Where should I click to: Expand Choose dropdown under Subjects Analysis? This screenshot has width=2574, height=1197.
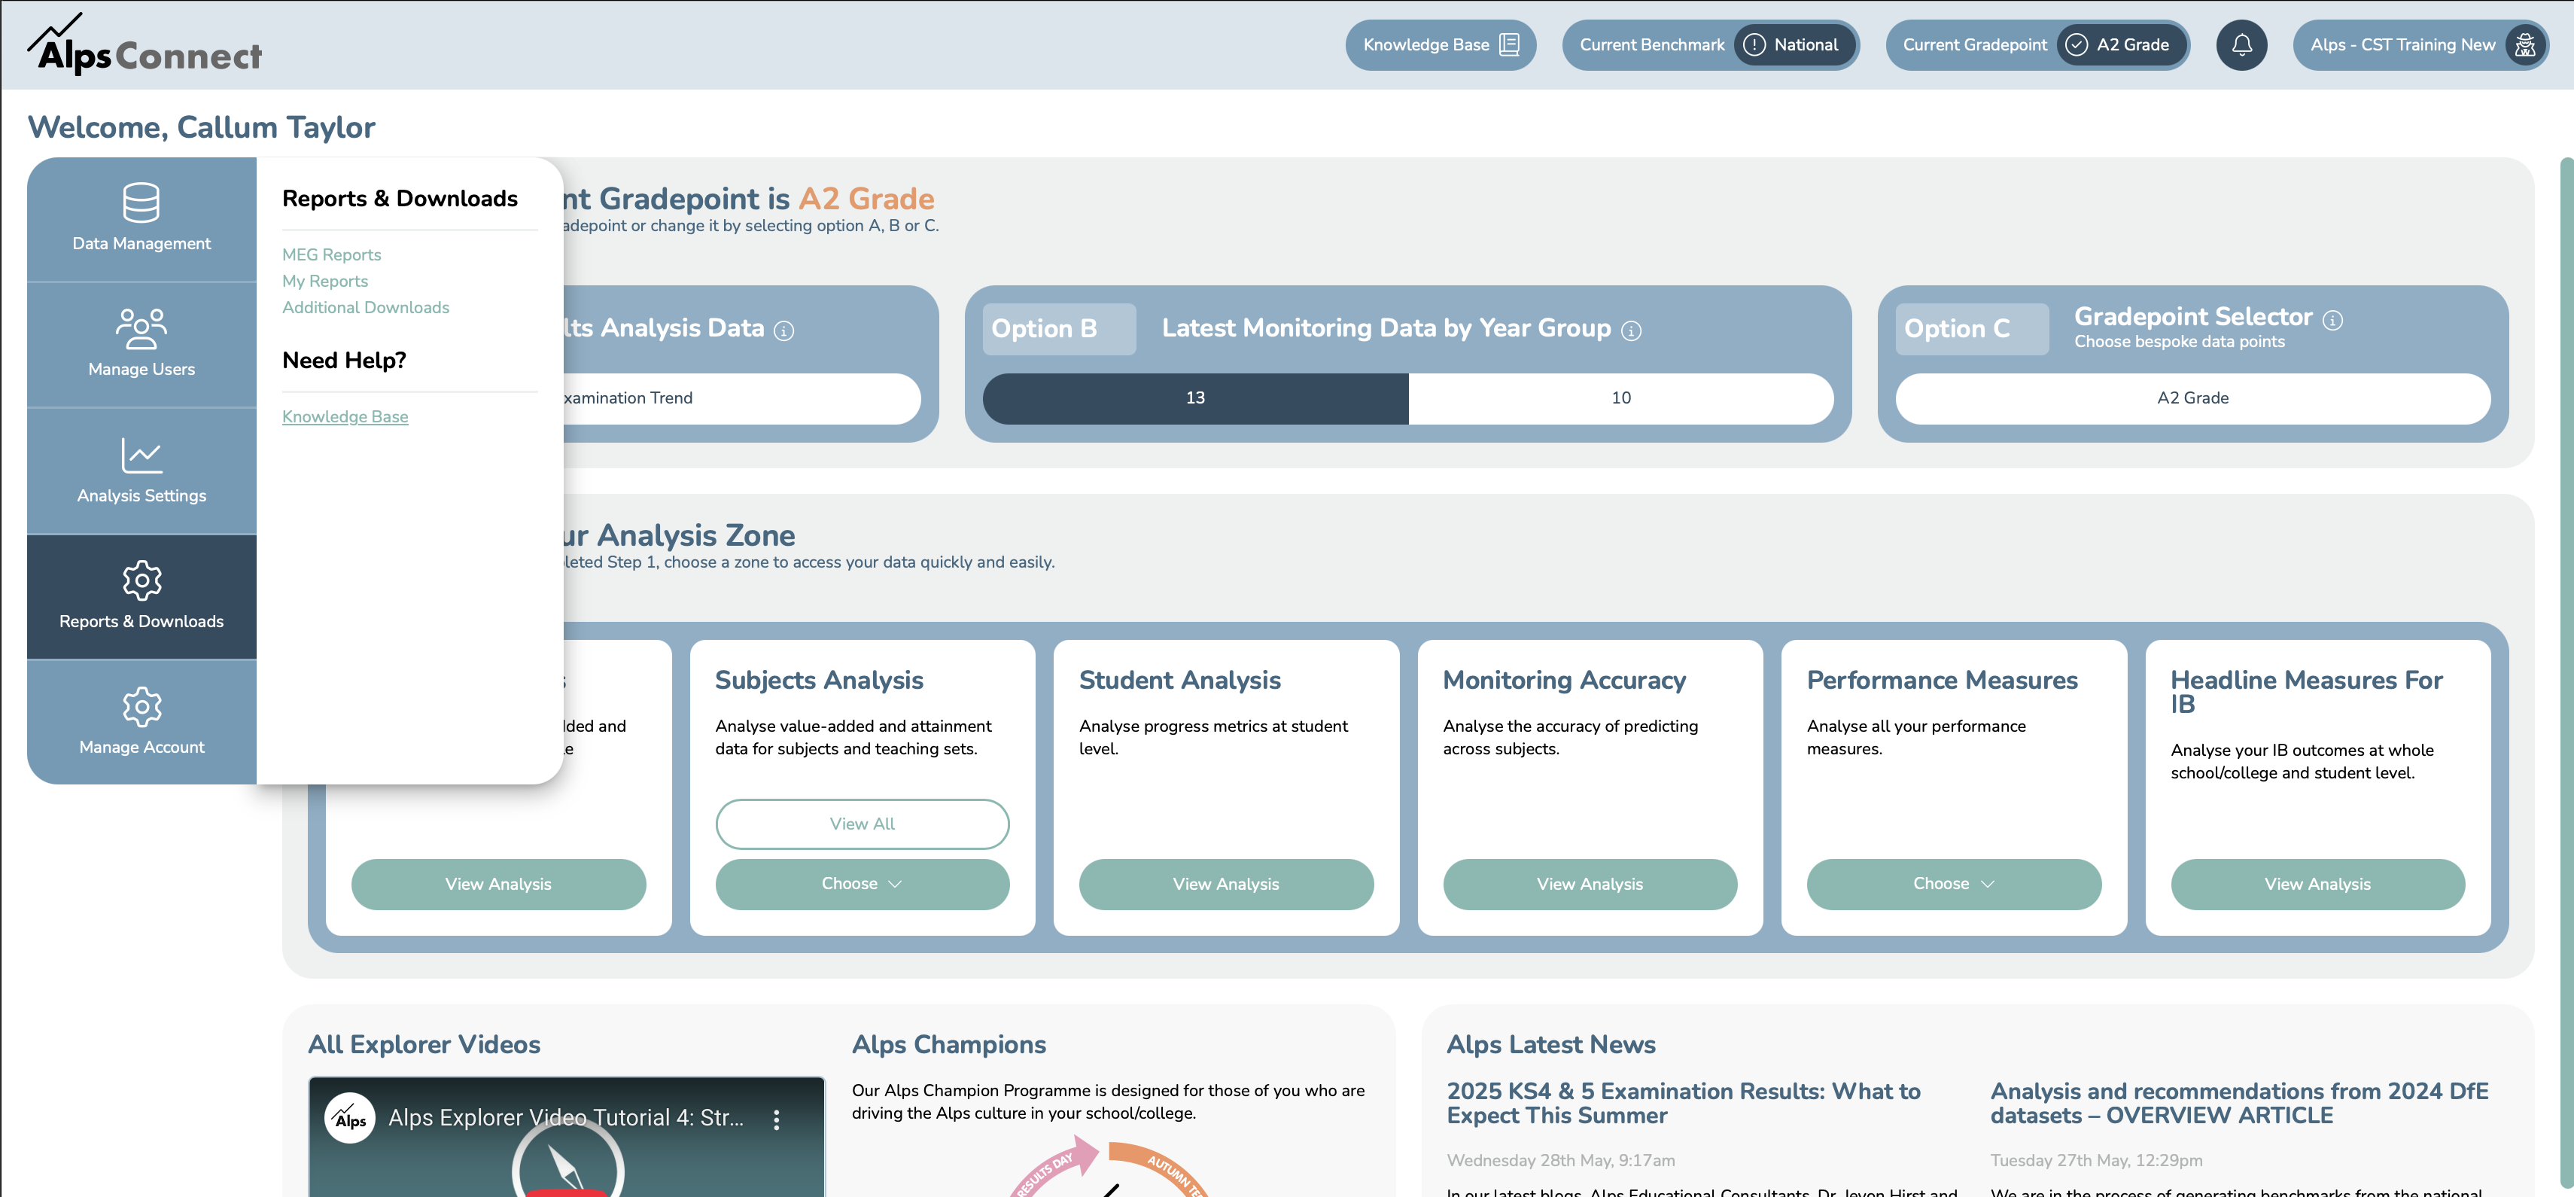coord(861,883)
